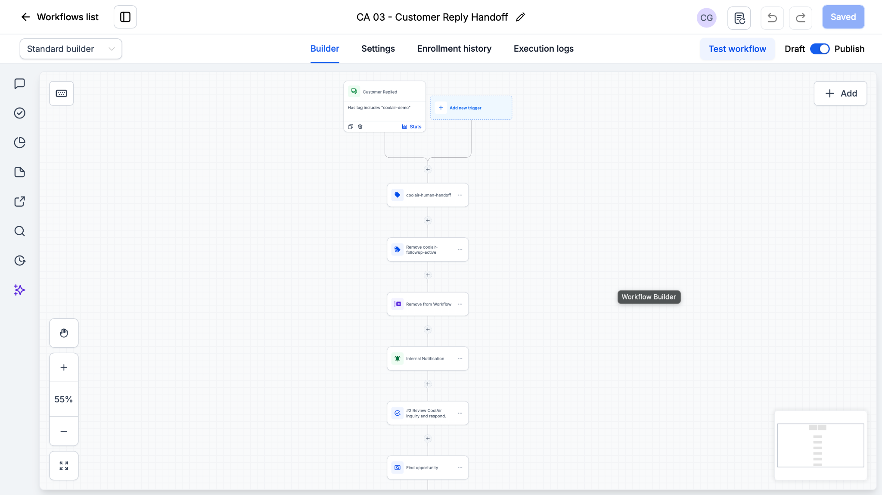The width and height of the screenshot is (882, 495).
Task: Open Stats for Customer Replied trigger
Action: (x=412, y=127)
